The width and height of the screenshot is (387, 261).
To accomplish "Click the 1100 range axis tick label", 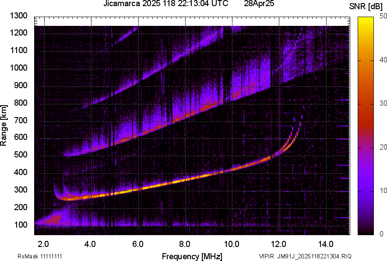I will click(18, 50).
